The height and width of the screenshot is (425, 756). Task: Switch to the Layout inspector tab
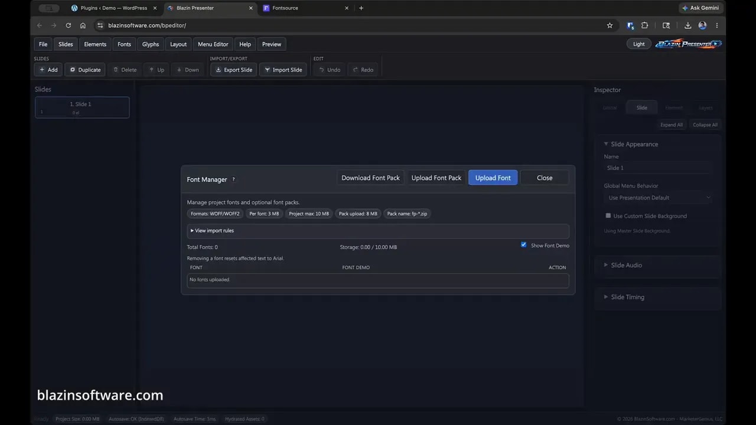click(705, 107)
